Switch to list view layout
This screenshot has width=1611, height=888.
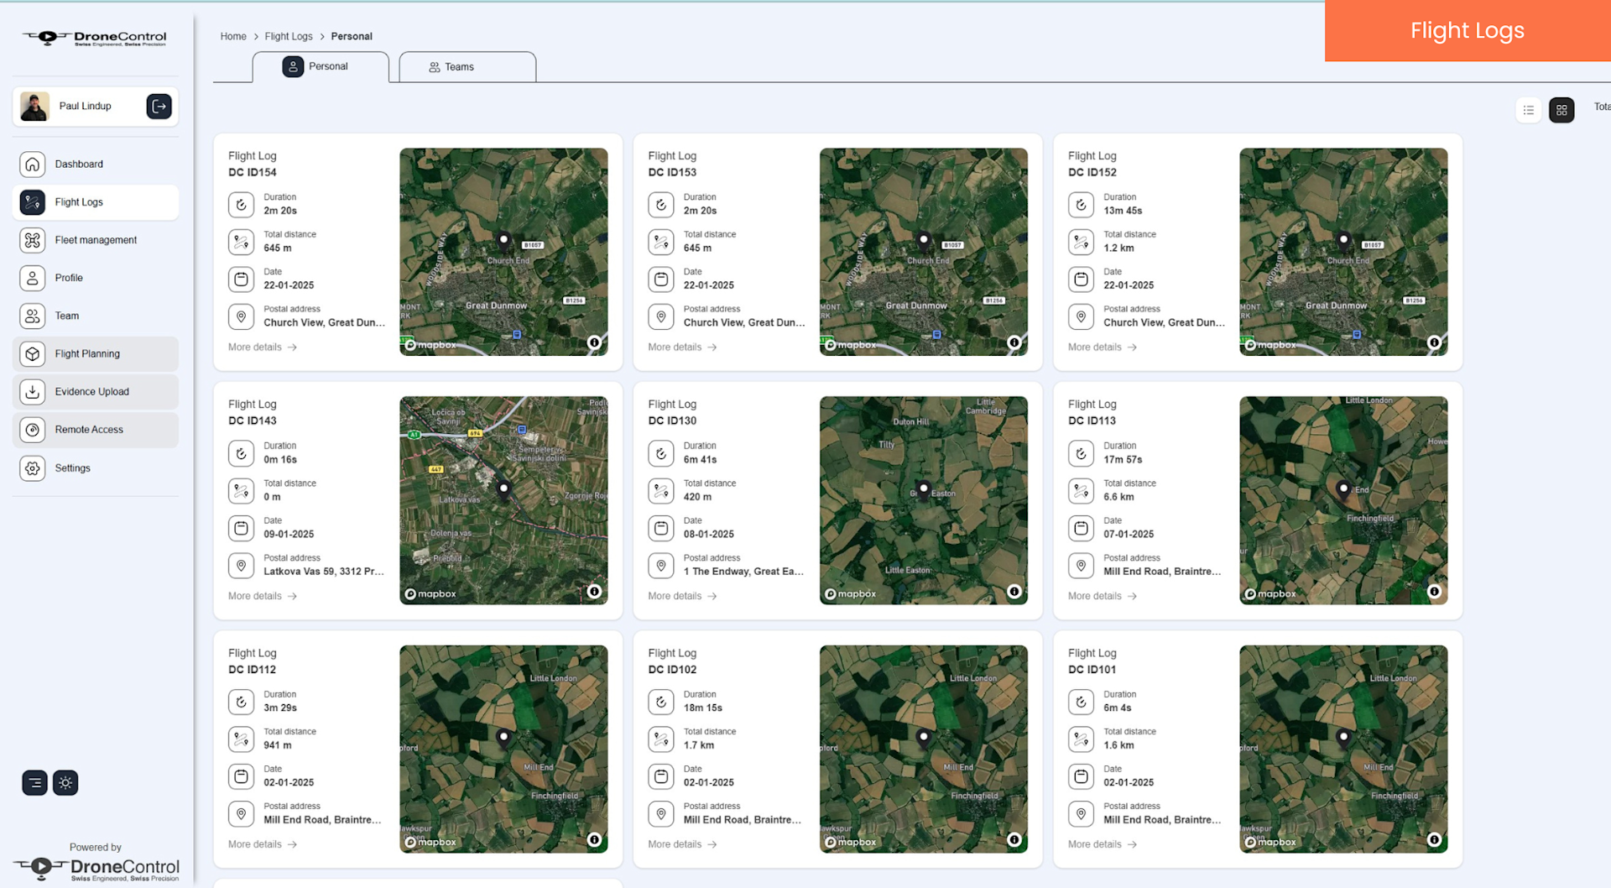(1528, 110)
